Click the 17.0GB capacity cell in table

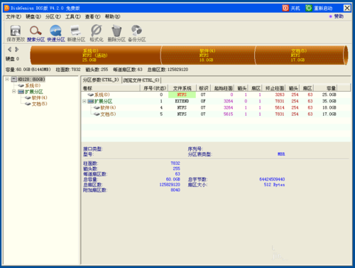tap(329, 114)
